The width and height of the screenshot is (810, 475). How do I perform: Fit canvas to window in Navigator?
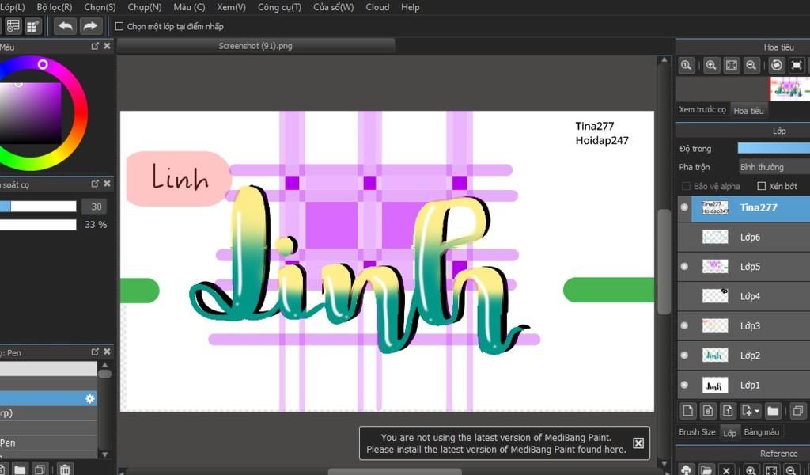point(732,65)
